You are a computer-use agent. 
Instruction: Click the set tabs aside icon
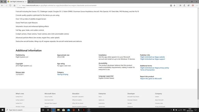click(5, 2)
